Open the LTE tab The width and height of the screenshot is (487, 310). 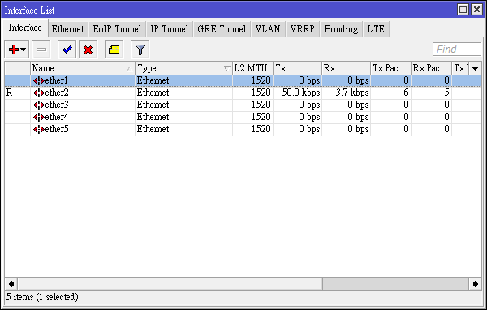coord(376,29)
